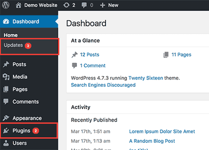This screenshot has height=150, width=209.
Task: Click the WordPress logo icon
Action: pos(6,5)
